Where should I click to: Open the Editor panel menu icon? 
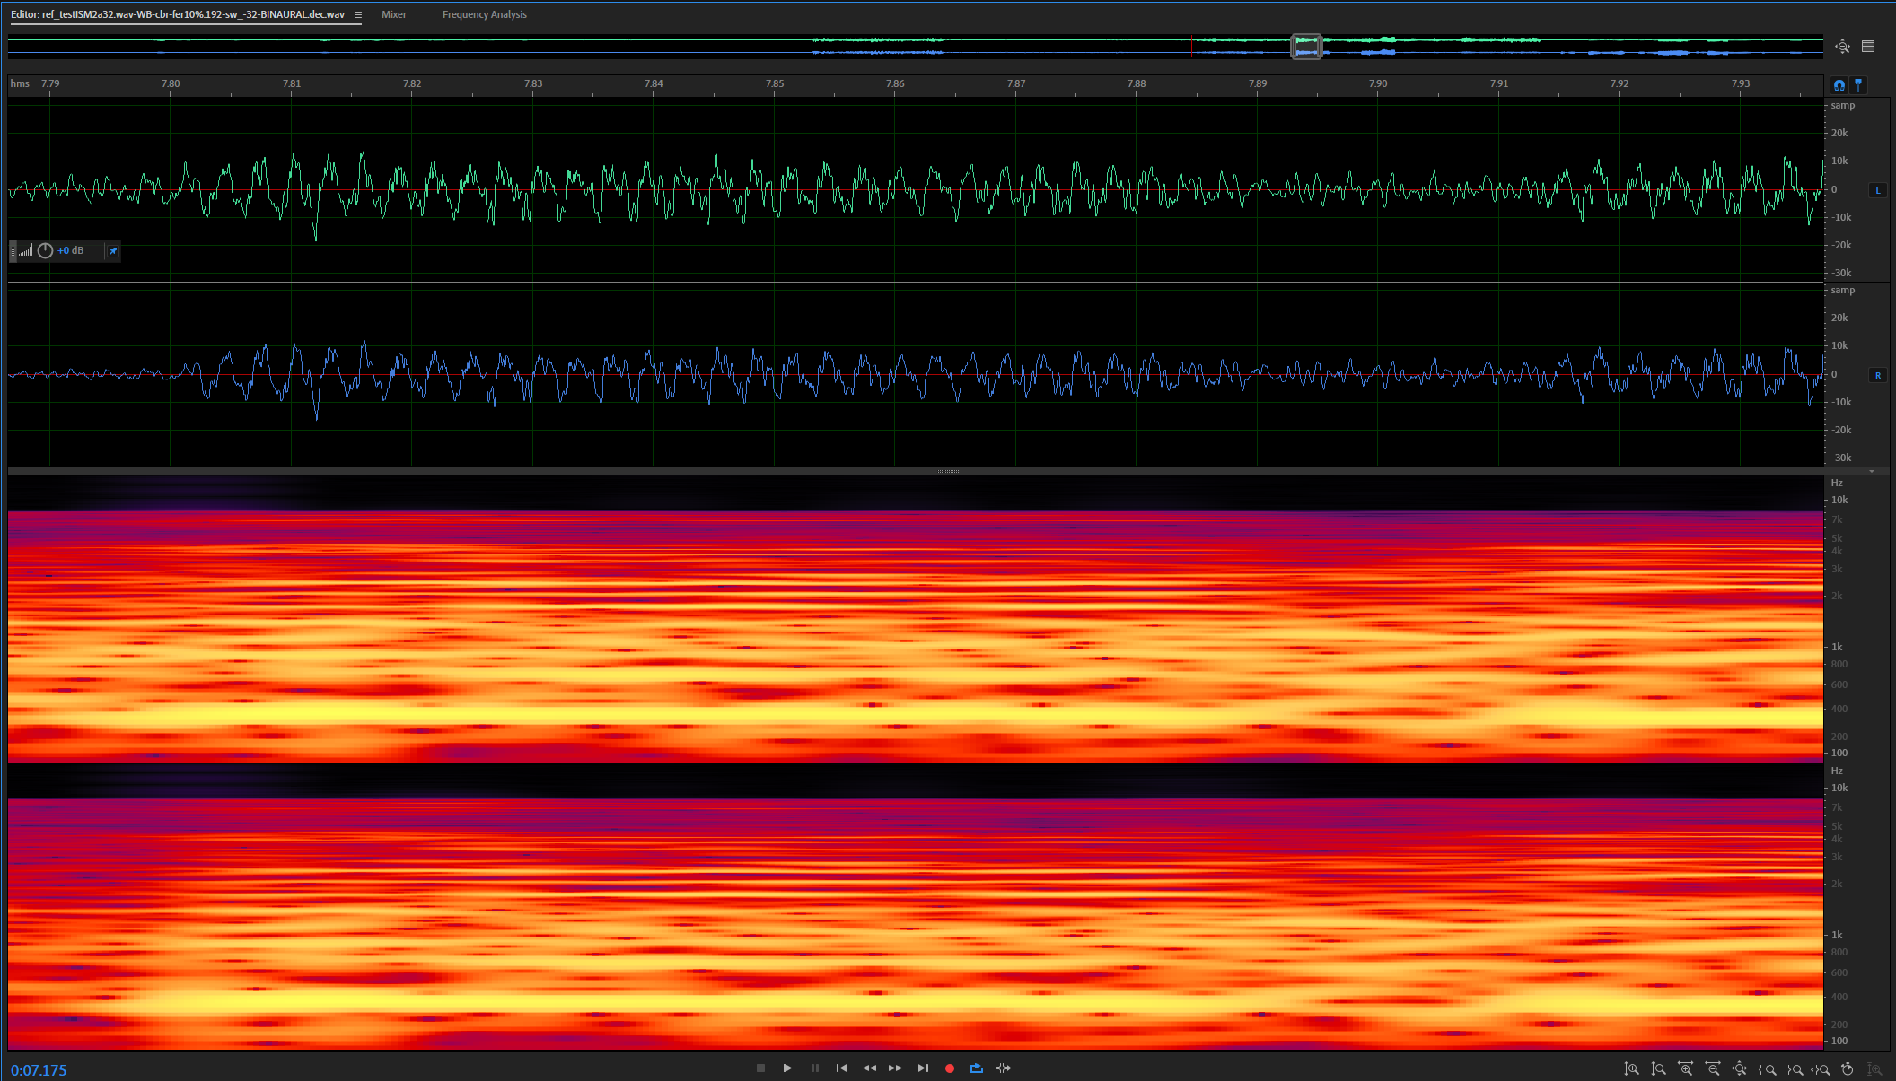[357, 14]
